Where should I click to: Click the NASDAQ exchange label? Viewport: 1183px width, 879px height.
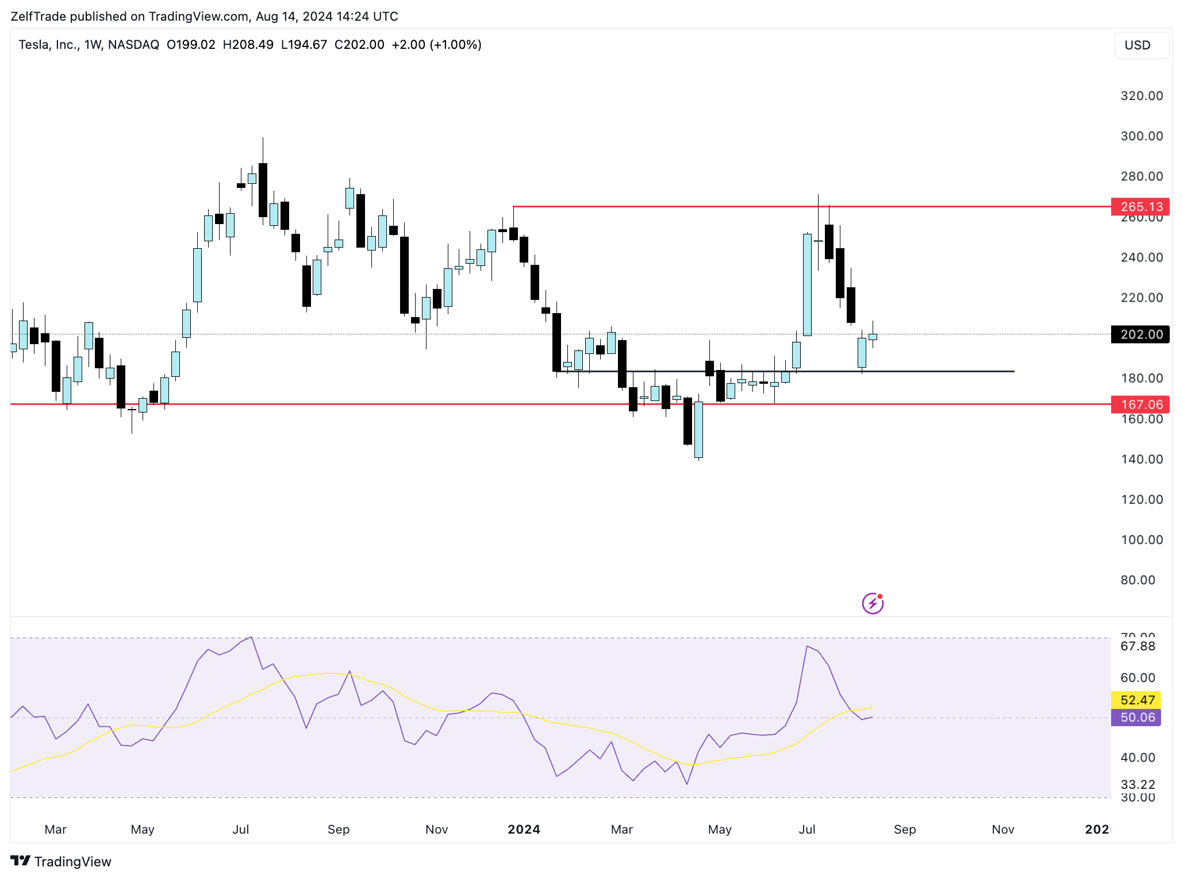click(133, 45)
